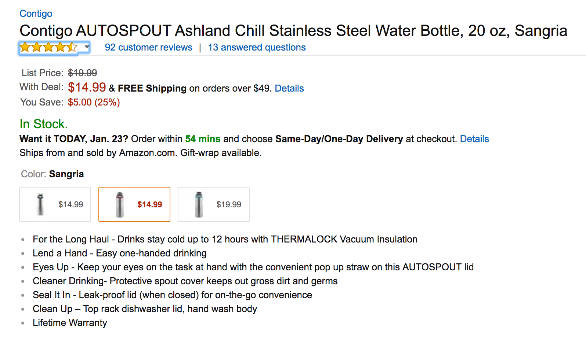The height and width of the screenshot is (337, 586).
Task: Click the teal-lid bottle thumbnail image
Action: tap(199, 204)
